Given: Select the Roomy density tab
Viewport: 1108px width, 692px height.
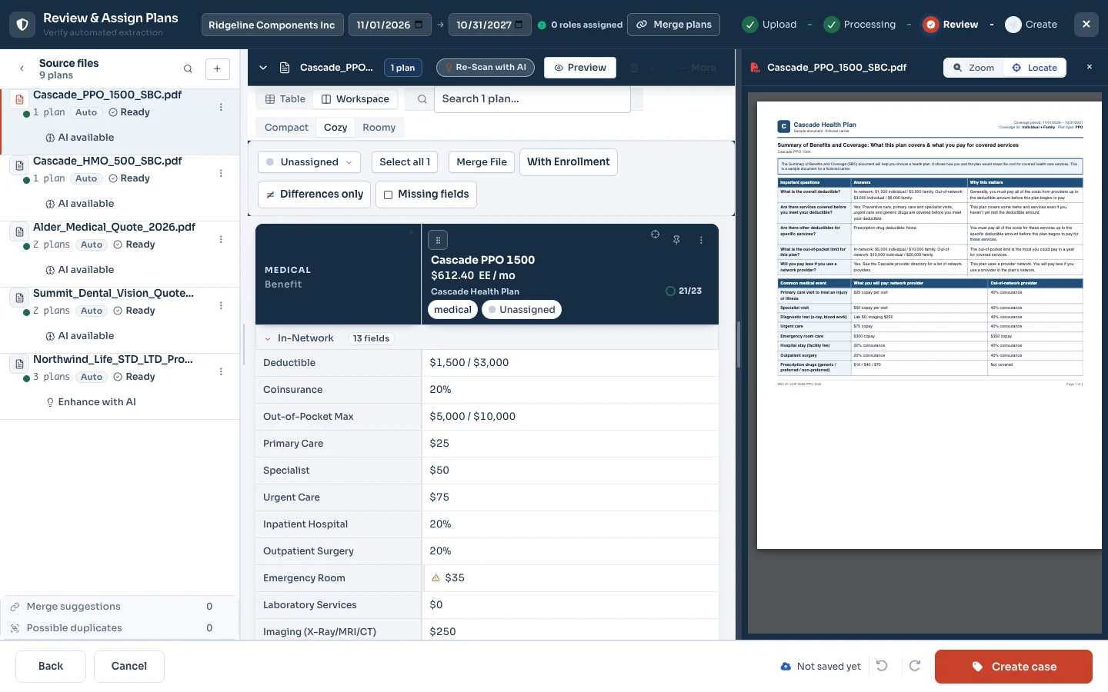Looking at the screenshot, I should (x=379, y=128).
